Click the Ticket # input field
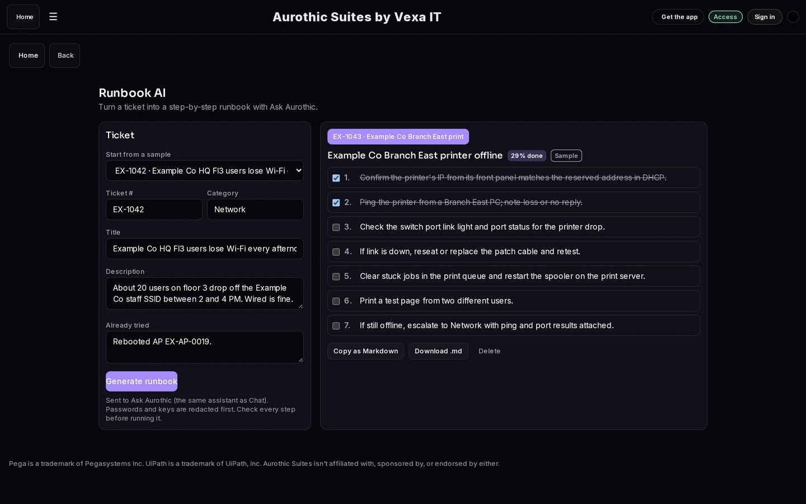This screenshot has width=806, height=504. (x=154, y=209)
